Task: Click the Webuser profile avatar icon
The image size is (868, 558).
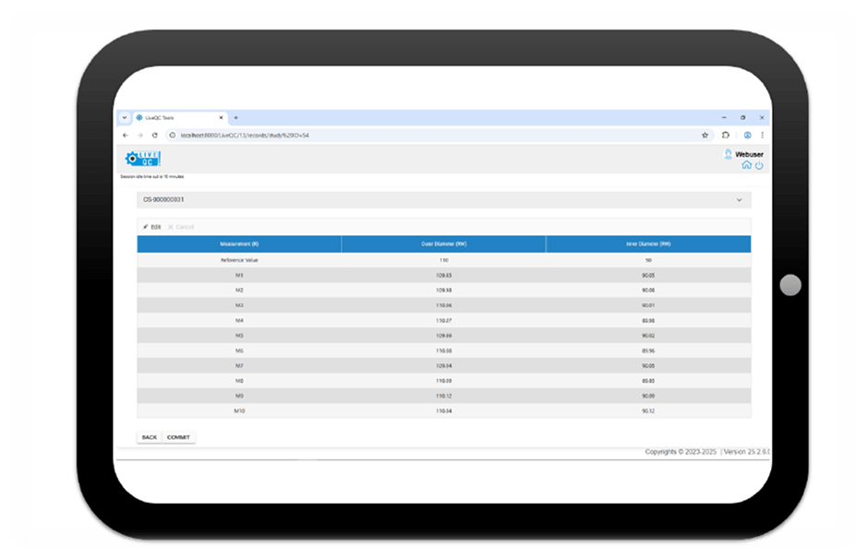Action: click(729, 154)
